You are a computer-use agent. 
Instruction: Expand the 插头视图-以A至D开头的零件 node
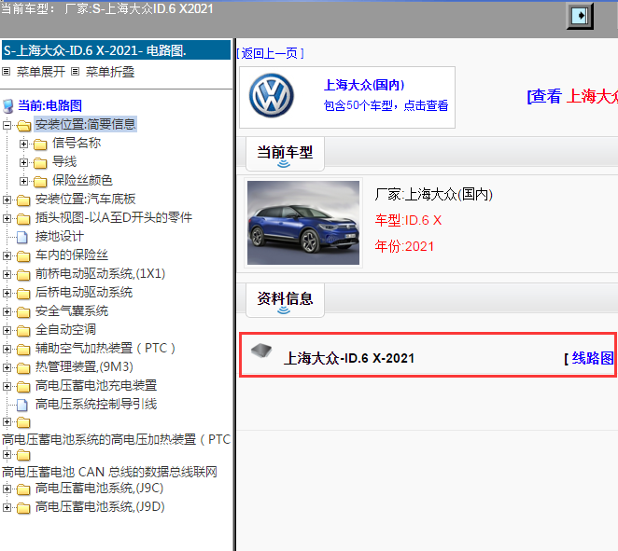(x=7, y=218)
